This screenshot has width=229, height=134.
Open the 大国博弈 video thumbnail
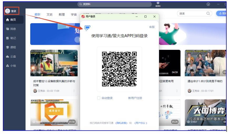[206, 113]
